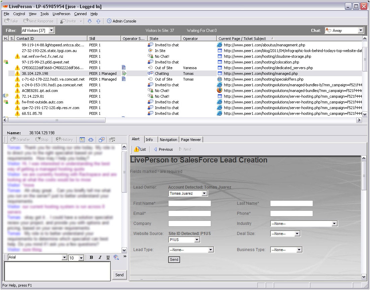Switch to the Info tab
Viewport: 370px width, 290px height.
(149, 140)
